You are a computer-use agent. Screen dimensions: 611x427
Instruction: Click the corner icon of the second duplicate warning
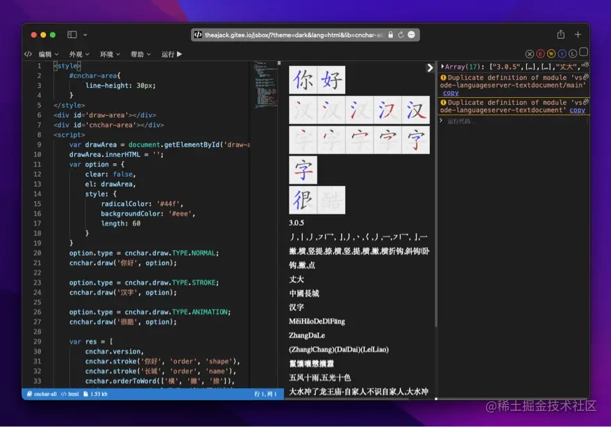tap(586, 101)
